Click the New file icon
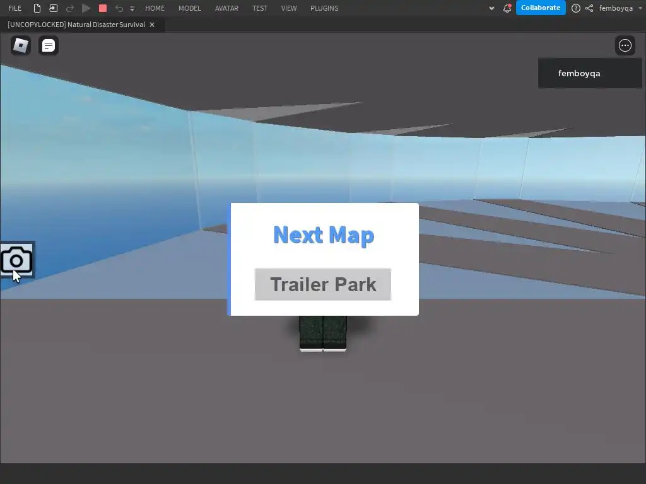The image size is (646, 484). click(x=37, y=8)
